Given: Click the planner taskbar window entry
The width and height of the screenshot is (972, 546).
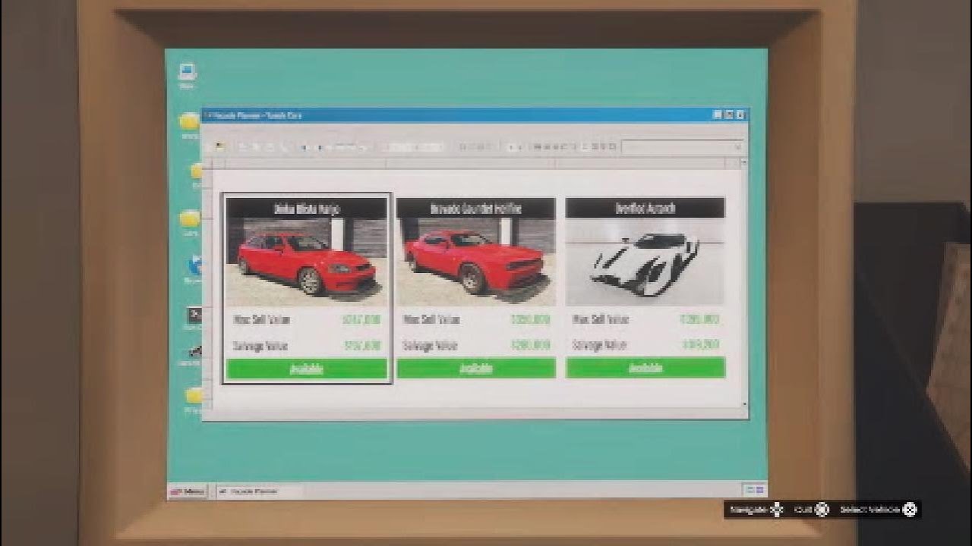Looking at the screenshot, I should (x=259, y=491).
